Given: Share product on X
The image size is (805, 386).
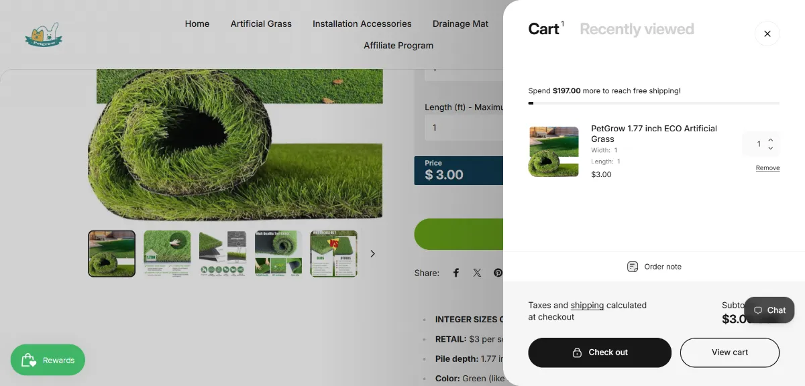Looking at the screenshot, I should tap(477, 273).
